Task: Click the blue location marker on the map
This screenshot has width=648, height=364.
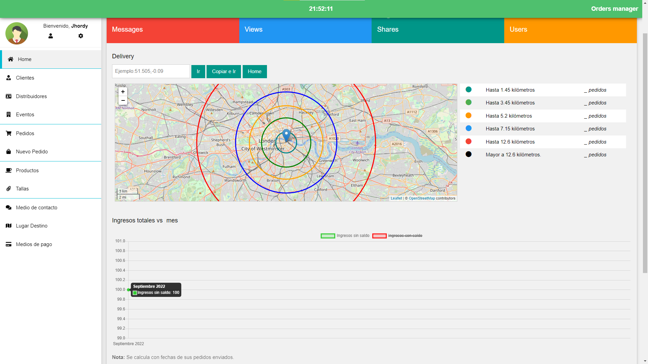Action: pos(286,135)
